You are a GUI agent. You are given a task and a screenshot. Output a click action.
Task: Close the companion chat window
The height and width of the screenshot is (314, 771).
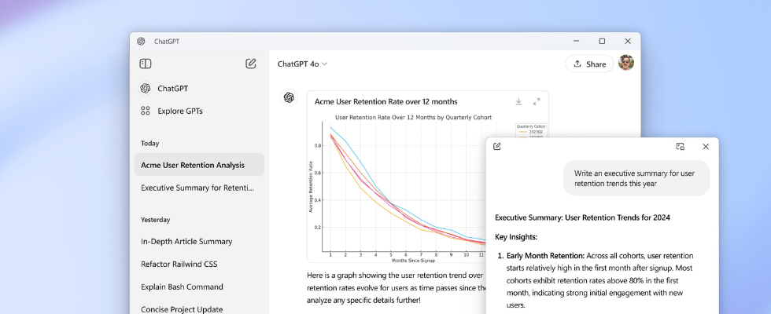pos(706,147)
